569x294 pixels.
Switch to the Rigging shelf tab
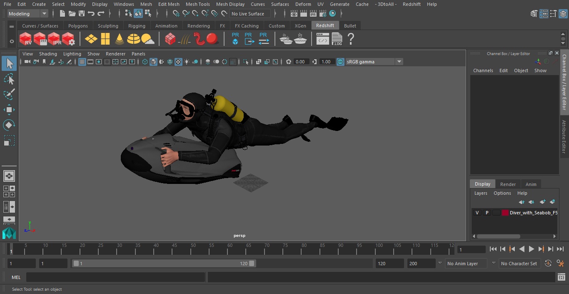(137, 26)
